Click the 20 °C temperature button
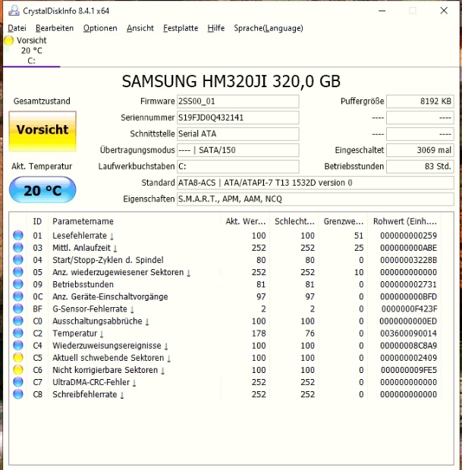This screenshot has width=462, height=470. tap(42, 190)
